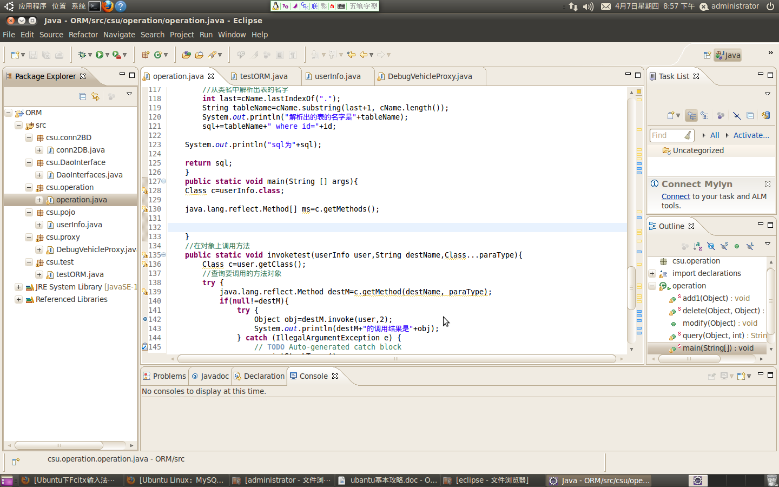Click Last Edit Location arrow icon

tap(351, 55)
